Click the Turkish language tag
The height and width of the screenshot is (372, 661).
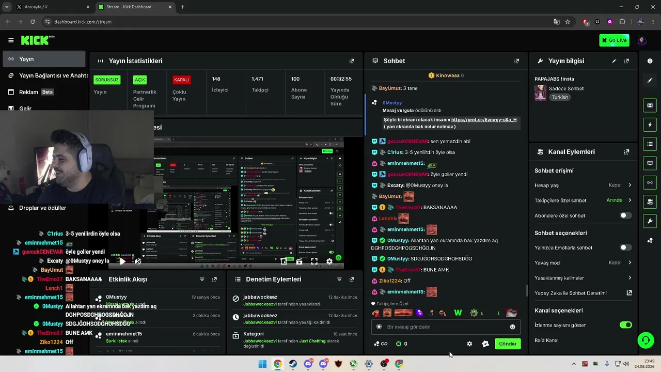[x=560, y=97]
